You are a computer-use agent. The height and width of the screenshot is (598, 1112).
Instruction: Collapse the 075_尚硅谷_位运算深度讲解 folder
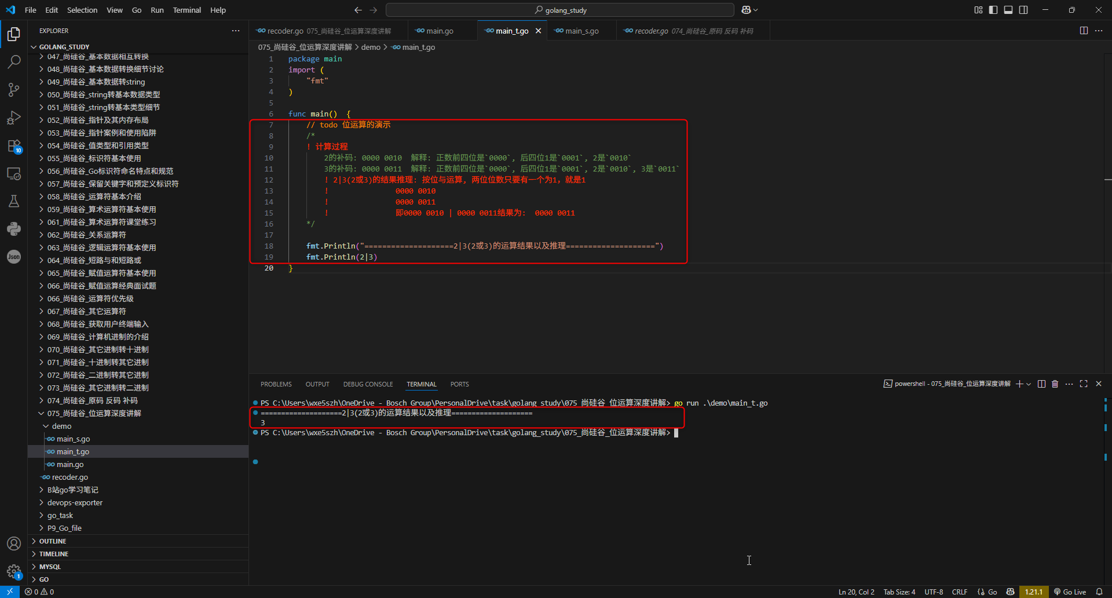138,413
